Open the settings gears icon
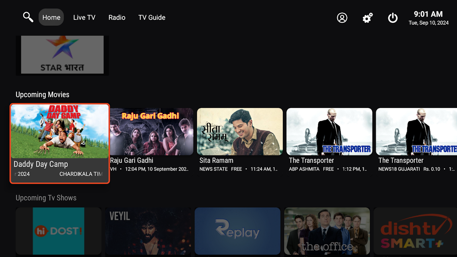Image resolution: width=457 pixels, height=257 pixels. point(368,18)
